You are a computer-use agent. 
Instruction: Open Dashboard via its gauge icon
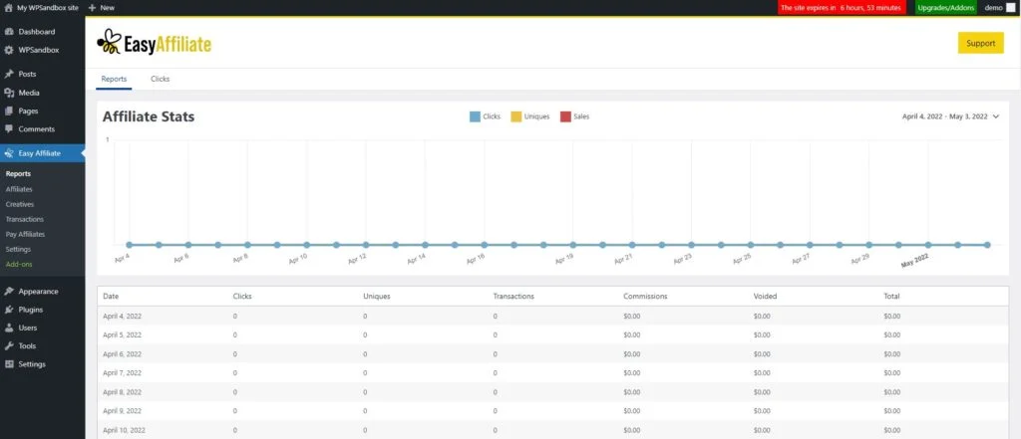click(9, 31)
